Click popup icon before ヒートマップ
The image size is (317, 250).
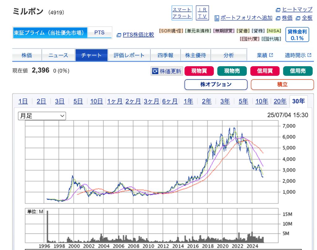tap(278, 10)
